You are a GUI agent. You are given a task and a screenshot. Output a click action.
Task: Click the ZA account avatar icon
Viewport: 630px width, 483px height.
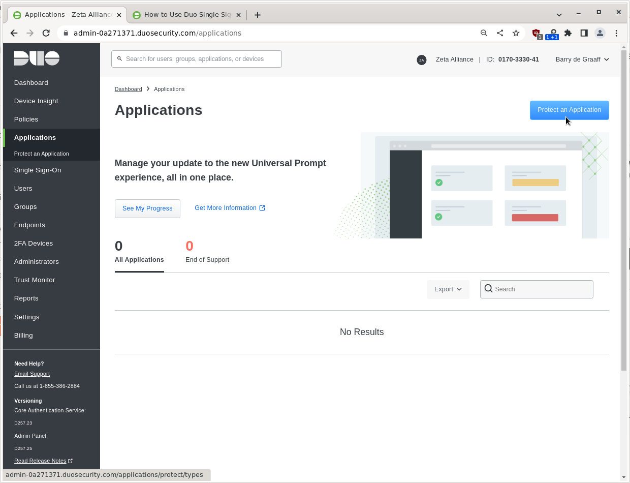click(x=421, y=60)
